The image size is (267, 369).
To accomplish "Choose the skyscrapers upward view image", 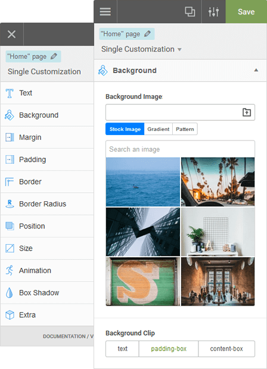I will tap(143, 232).
